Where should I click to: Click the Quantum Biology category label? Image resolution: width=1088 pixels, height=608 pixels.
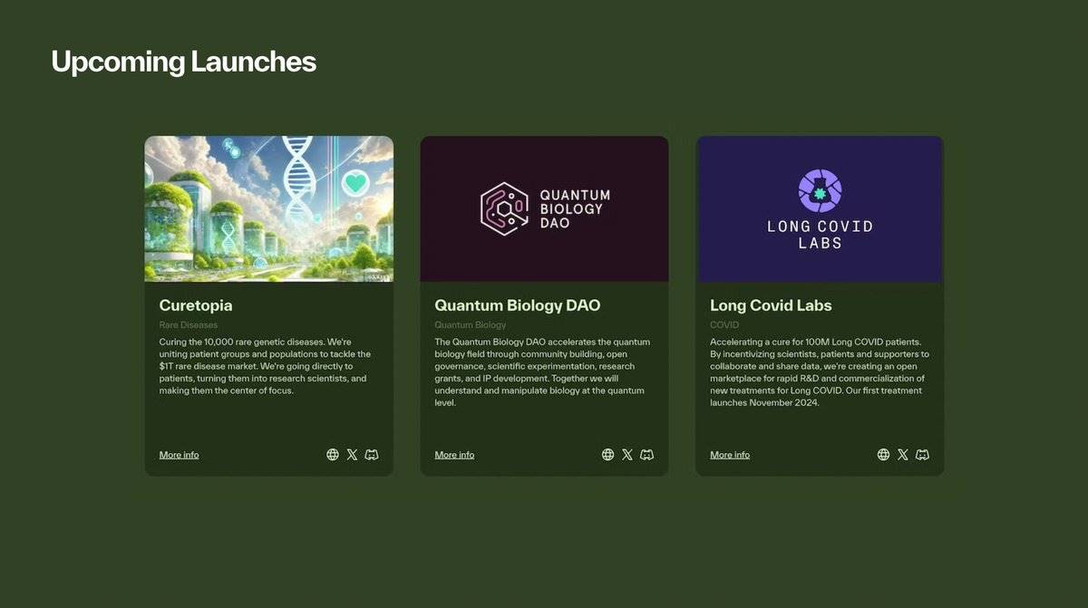(x=471, y=324)
